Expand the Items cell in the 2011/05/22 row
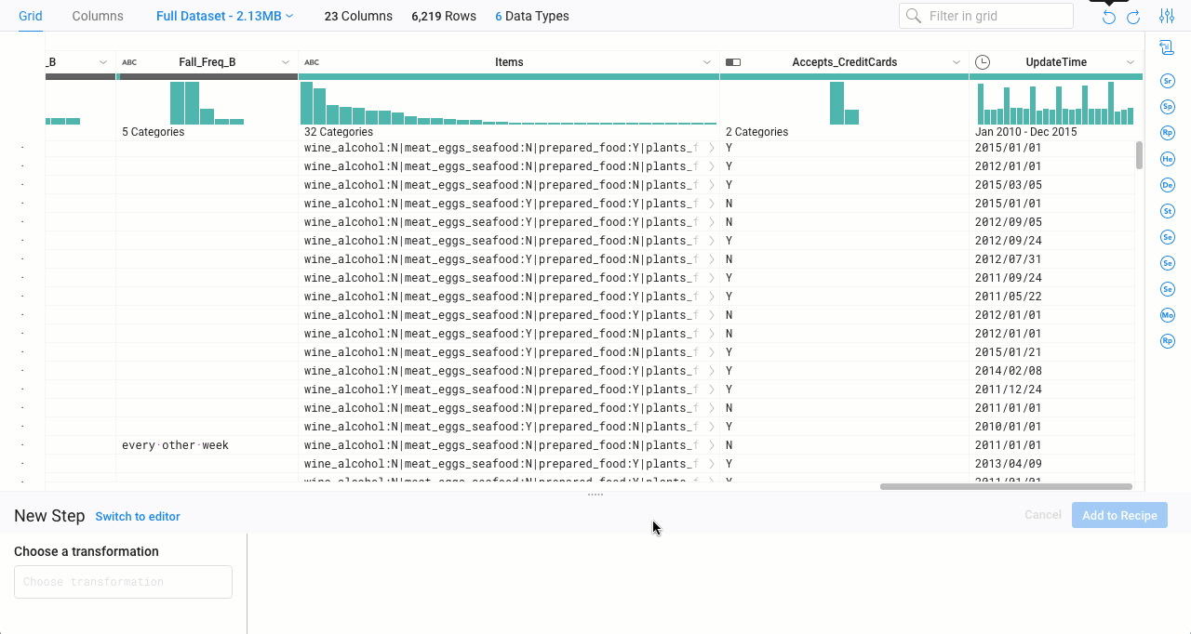This screenshot has height=634, width=1191. pyautogui.click(x=712, y=297)
